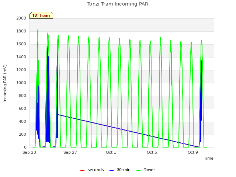Toggle the Tower legend entry
236x177 pixels.
[146, 170]
